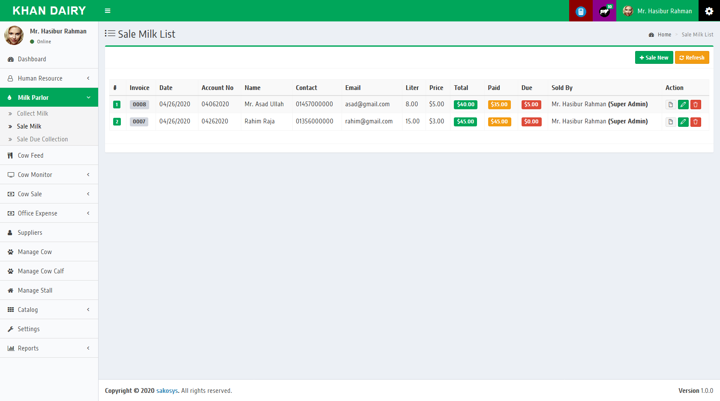Viewport: 720px width, 401px height.
Task: Click the Sale New button
Action: point(654,57)
